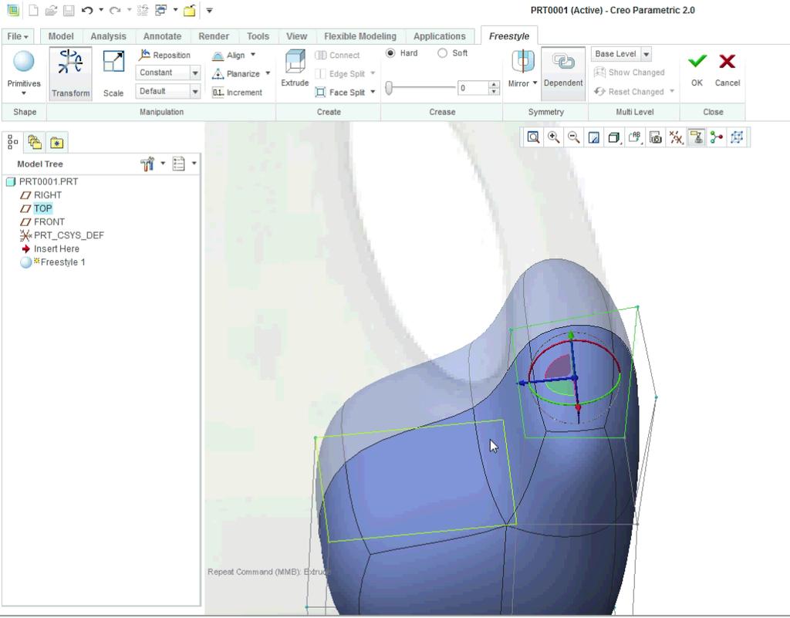The image size is (790, 618).
Task: Expand the Planarize options arrow
Action: [x=268, y=73]
